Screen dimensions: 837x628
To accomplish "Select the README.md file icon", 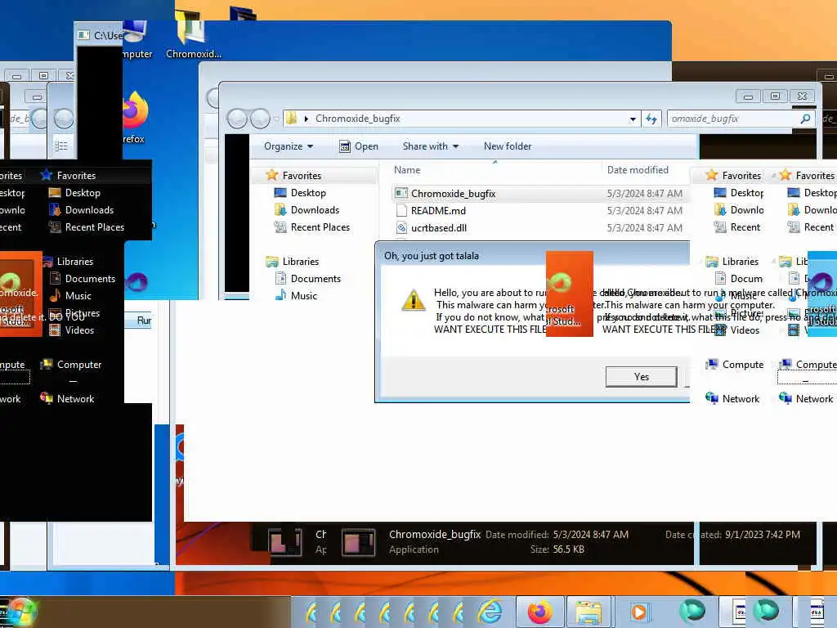I will 402,210.
